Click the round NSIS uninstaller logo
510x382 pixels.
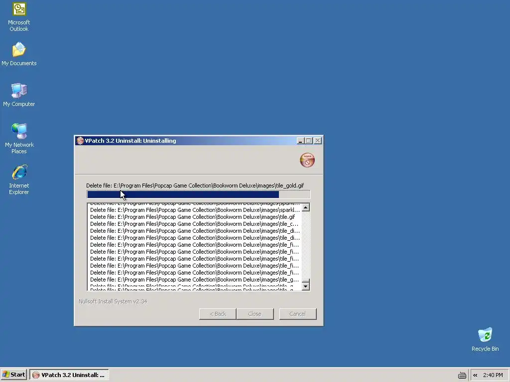tap(307, 160)
